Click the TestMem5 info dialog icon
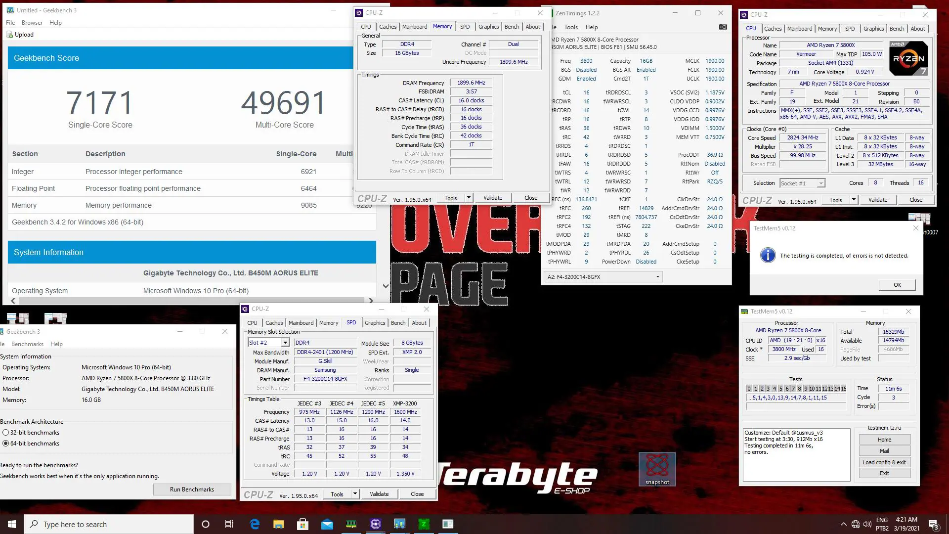This screenshot has width=949, height=534. [x=768, y=255]
